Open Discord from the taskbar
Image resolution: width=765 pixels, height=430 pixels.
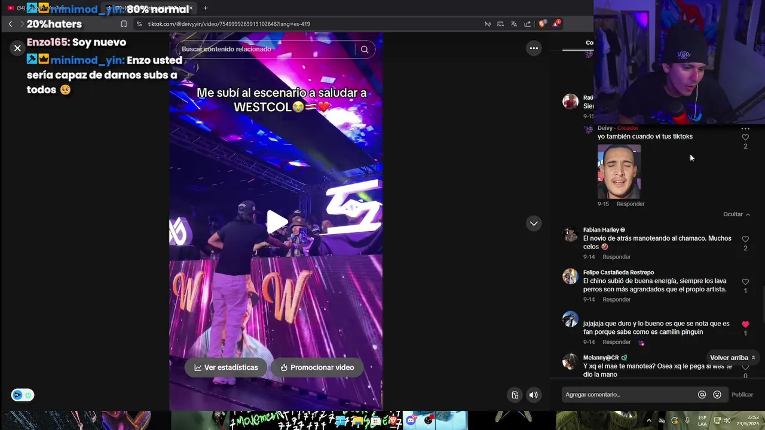411,420
